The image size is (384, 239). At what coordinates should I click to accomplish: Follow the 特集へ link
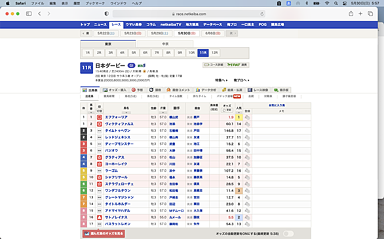click(221, 80)
